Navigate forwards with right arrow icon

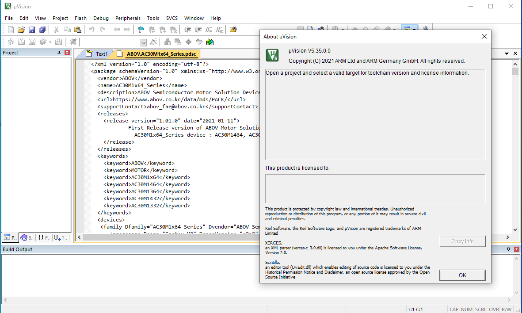(127, 30)
